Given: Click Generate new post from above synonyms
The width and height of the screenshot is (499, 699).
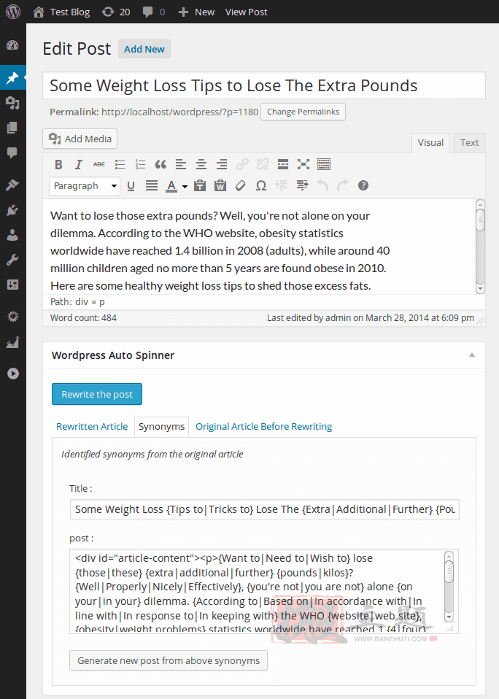Looking at the screenshot, I should pos(169,660).
